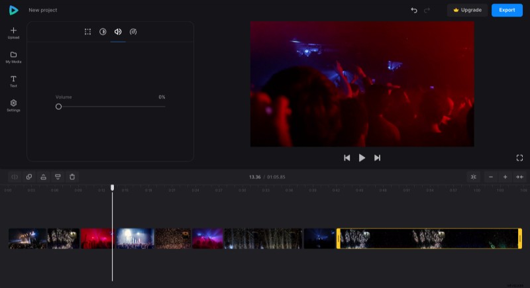Play the video preview
The height and width of the screenshot is (288, 530).
362,158
